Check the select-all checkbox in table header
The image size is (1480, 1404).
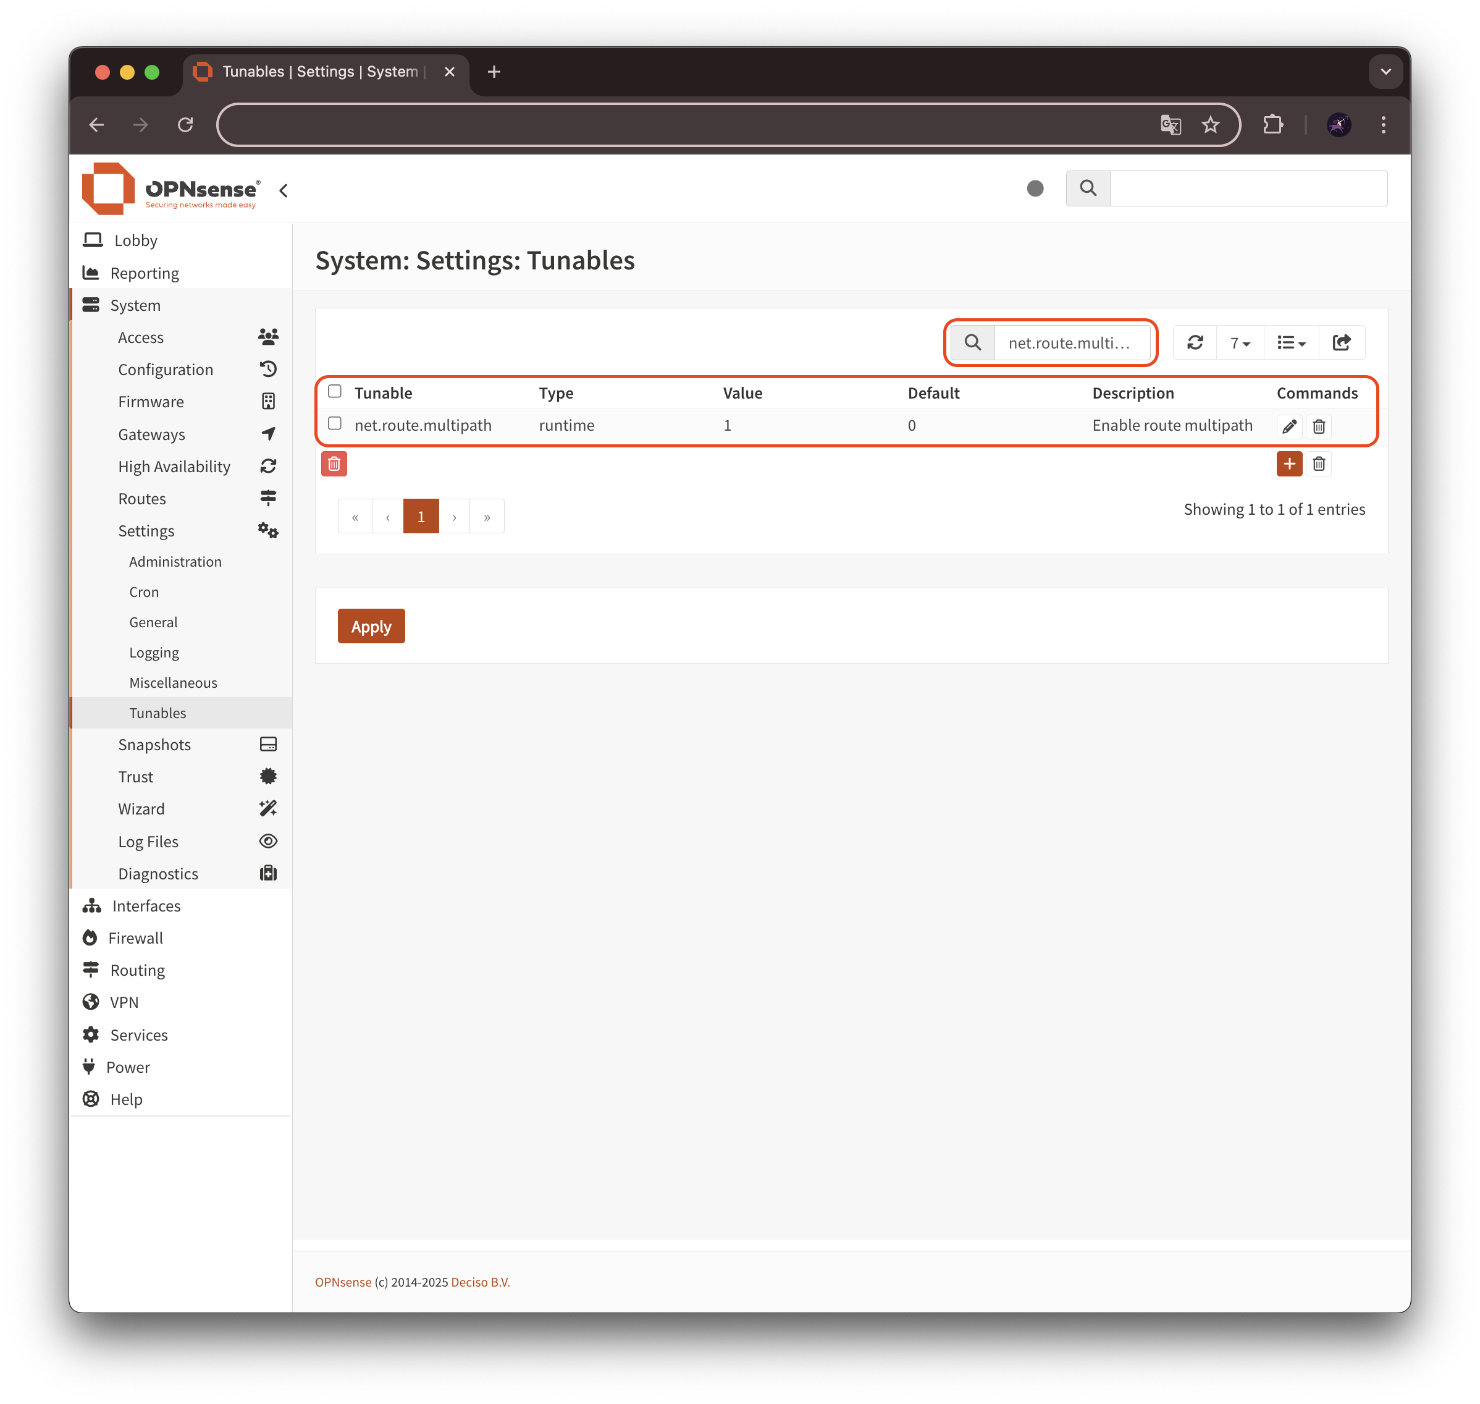tap(335, 391)
